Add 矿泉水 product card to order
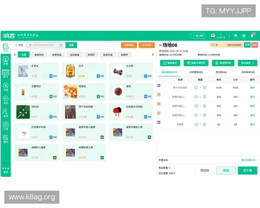Viewport: 260px width, 208px height. tap(37, 71)
